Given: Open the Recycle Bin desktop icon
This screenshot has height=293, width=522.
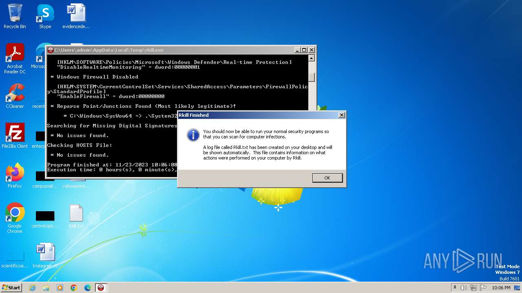Looking at the screenshot, I should pos(15,16).
